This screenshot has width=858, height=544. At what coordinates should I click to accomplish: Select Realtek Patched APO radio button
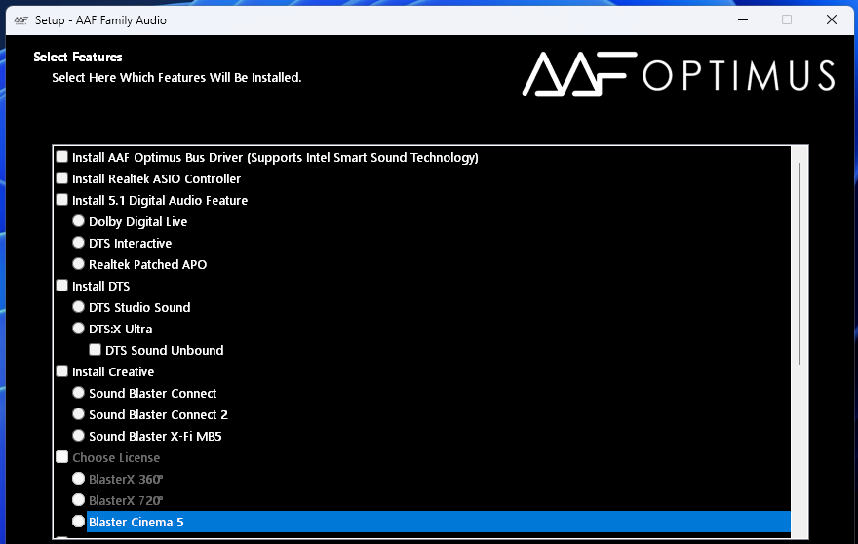pyautogui.click(x=78, y=264)
